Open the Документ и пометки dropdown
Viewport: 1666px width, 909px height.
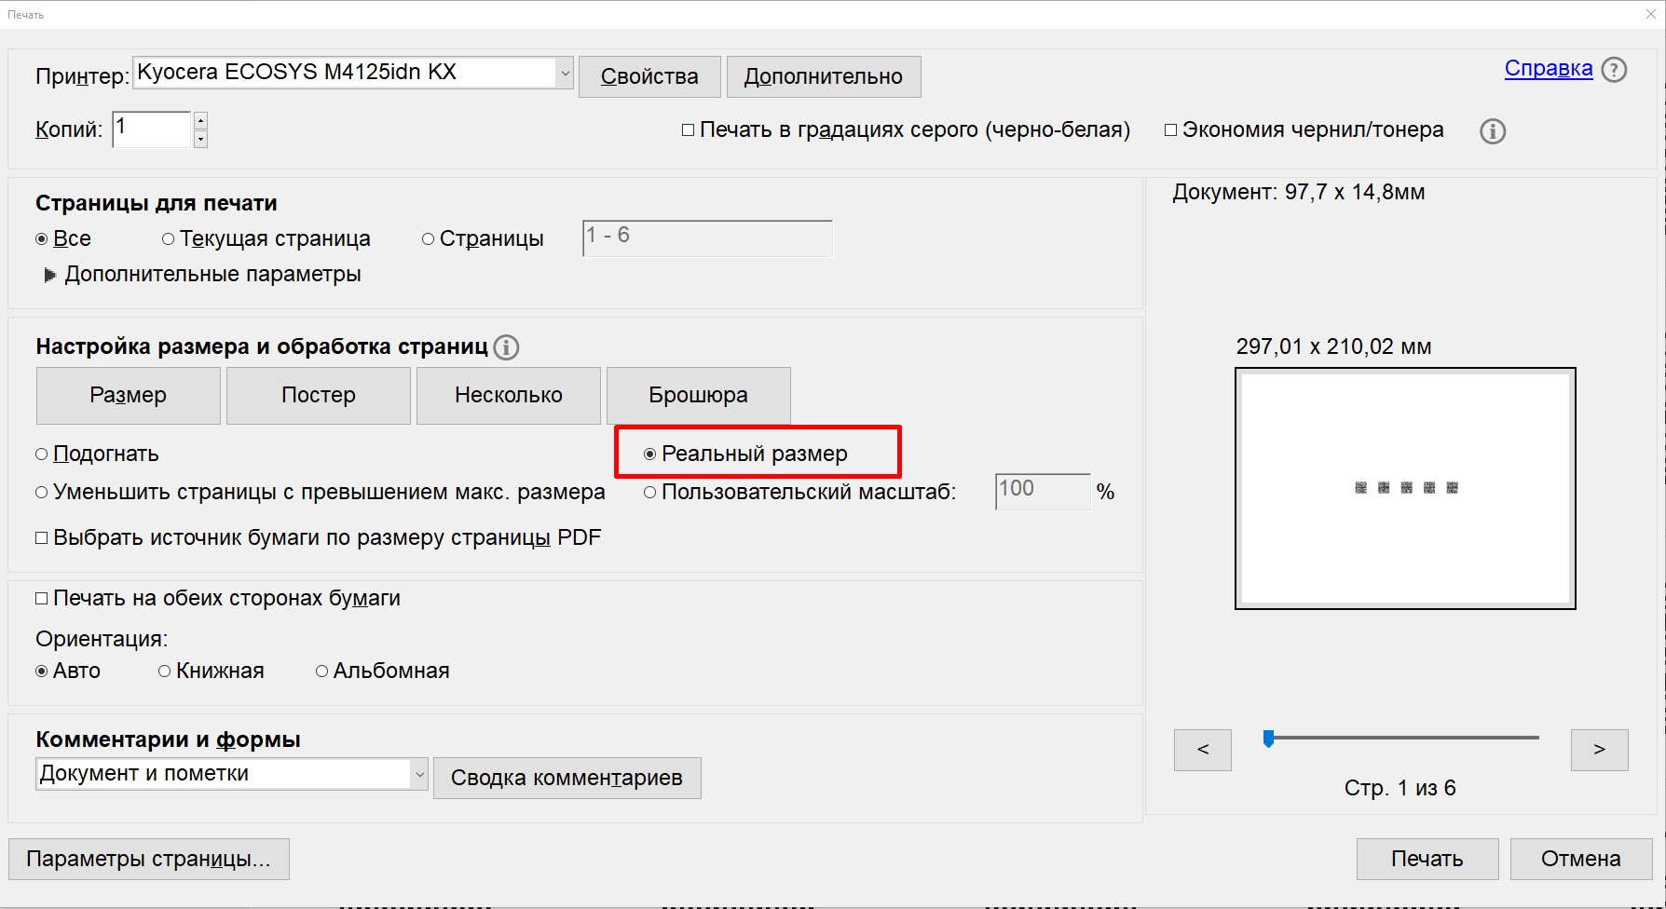(x=419, y=774)
